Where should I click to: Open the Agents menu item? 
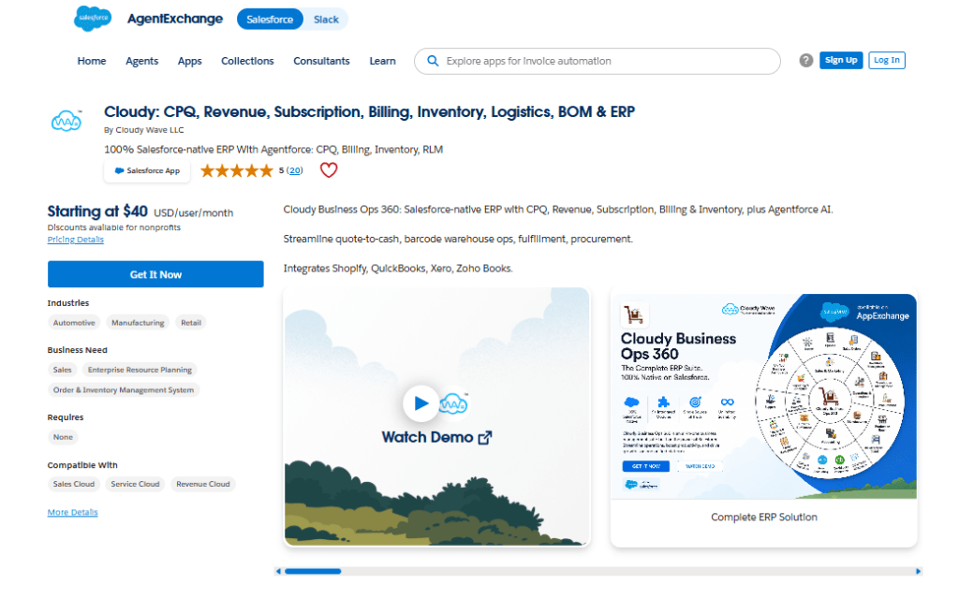click(142, 61)
